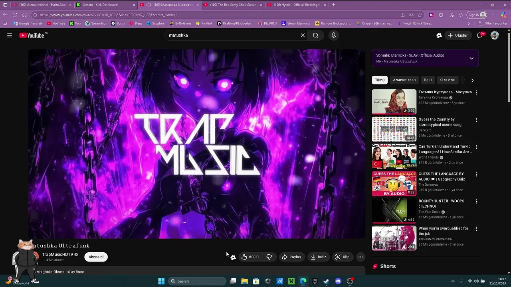Open World Friends channel name
This screenshot has width=511, height=287.
coord(428,157)
